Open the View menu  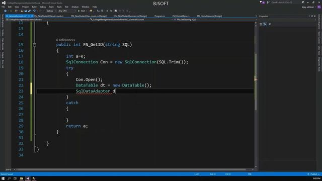click(17, 7)
